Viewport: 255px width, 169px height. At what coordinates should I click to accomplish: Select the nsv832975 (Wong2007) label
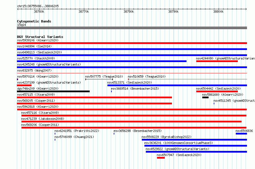pos(34,70)
